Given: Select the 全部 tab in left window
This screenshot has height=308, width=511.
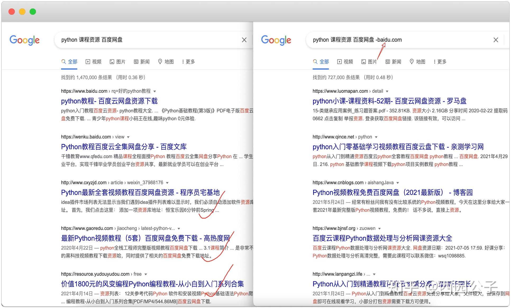Looking at the screenshot, I should coord(69,62).
